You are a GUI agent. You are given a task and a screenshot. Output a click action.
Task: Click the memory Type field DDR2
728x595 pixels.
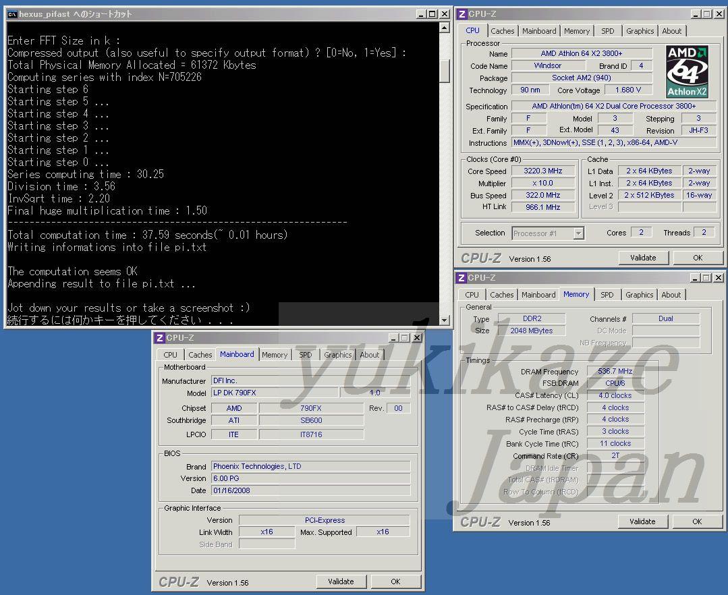coord(532,318)
